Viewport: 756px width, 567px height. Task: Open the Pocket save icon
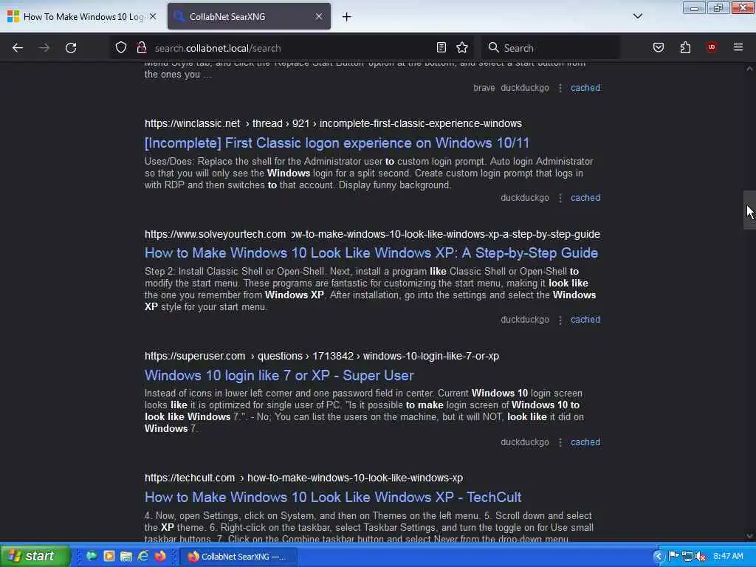click(x=658, y=47)
